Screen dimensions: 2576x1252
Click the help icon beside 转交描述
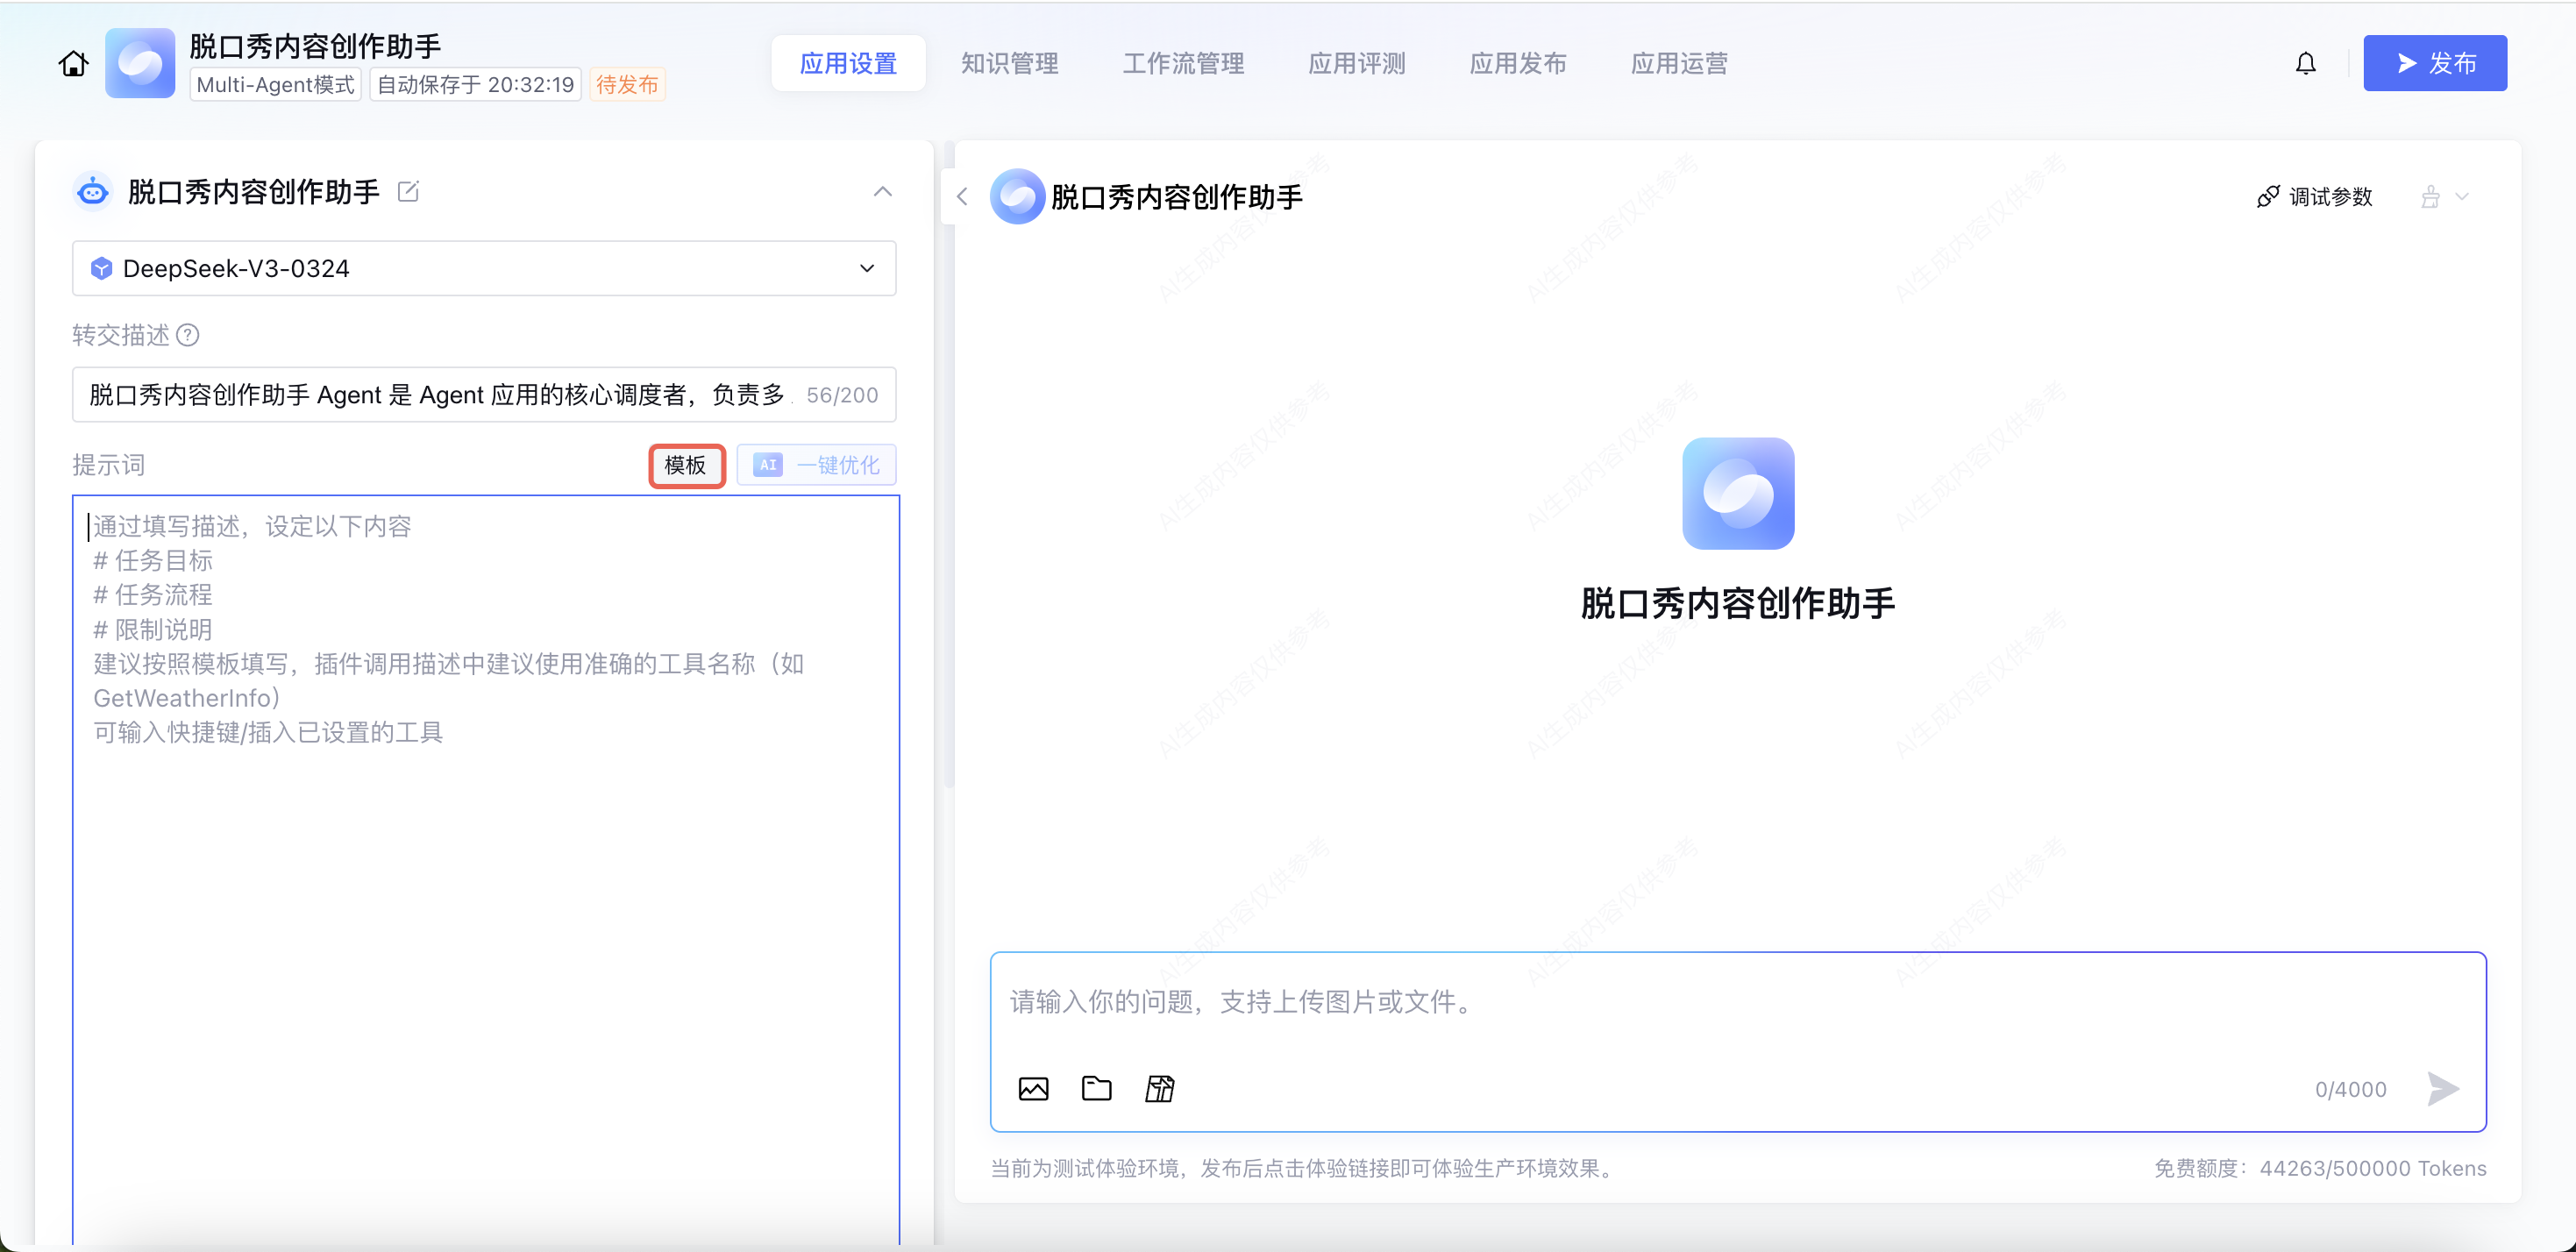coord(188,335)
